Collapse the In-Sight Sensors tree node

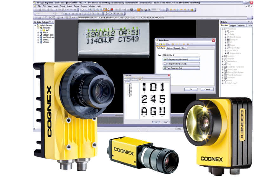pos(35,25)
